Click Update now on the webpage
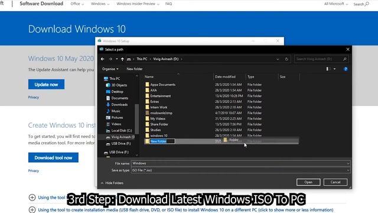 [x=46, y=85]
